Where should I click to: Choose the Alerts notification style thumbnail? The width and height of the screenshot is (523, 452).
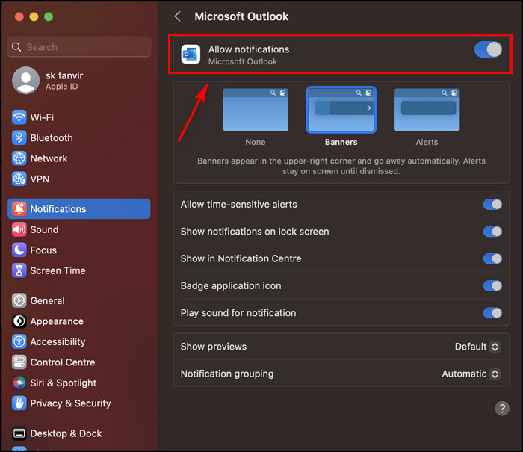[x=427, y=109]
